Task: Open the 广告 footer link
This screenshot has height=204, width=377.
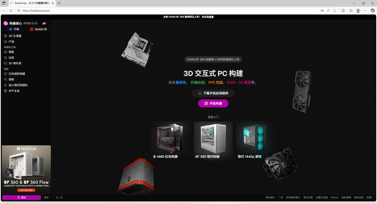Action: [x=280, y=197]
